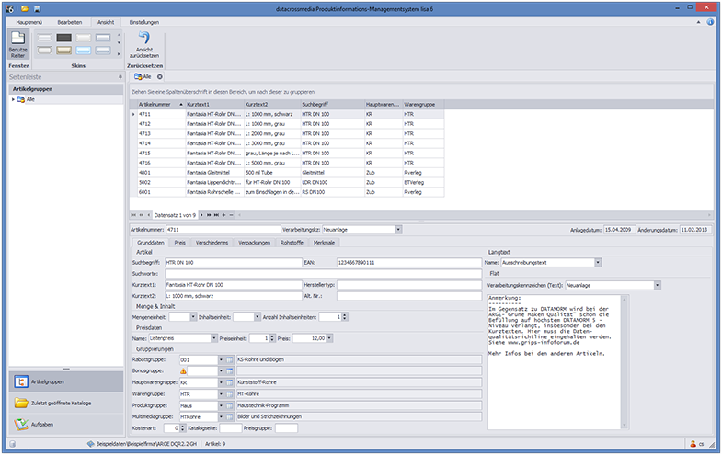
Task: Pin the Seitenleiste panel
Action: (120, 77)
